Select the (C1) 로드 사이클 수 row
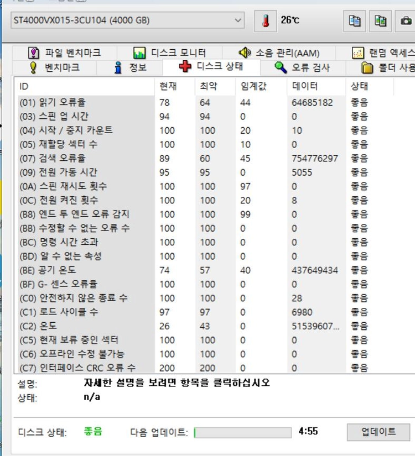 [206, 312]
